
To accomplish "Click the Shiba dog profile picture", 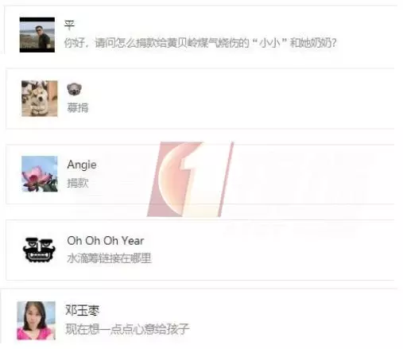I will (40, 99).
